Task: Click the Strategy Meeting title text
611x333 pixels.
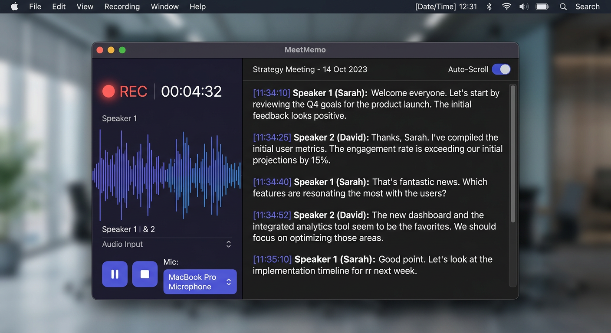Action: click(x=310, y=69)
